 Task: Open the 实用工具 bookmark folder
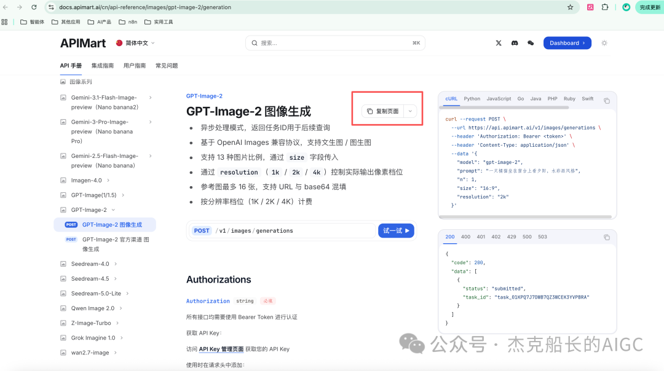point(159,22)
